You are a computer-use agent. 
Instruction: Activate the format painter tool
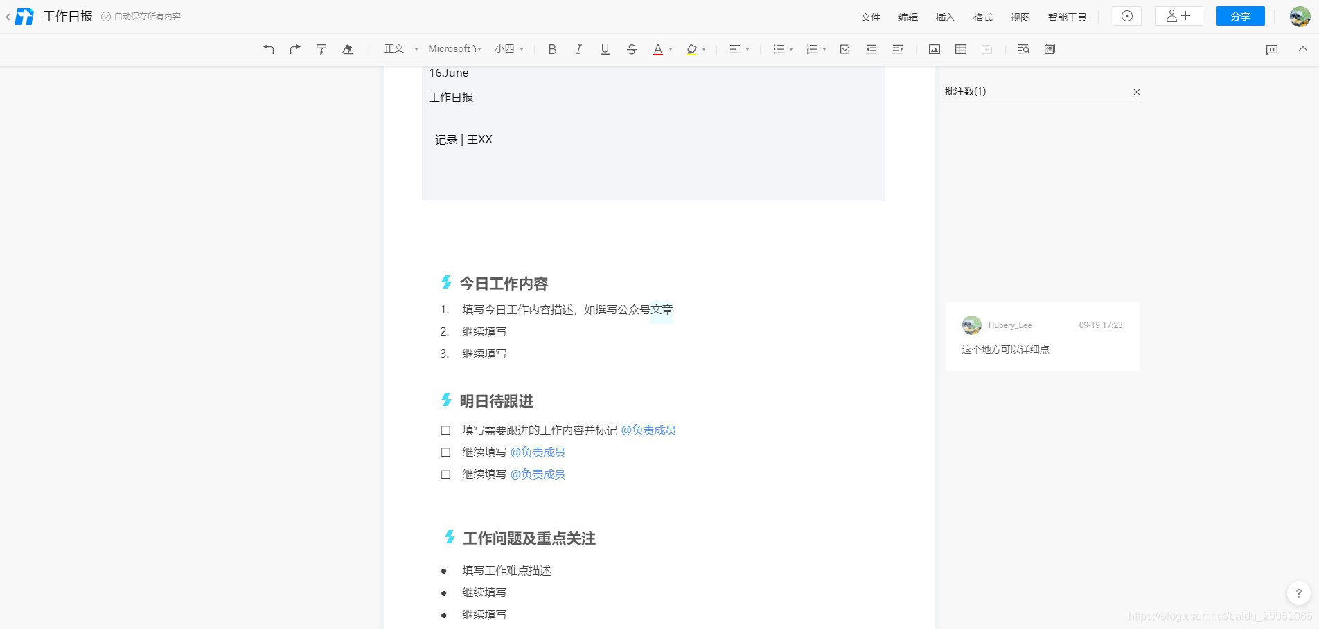coord(321,49)
